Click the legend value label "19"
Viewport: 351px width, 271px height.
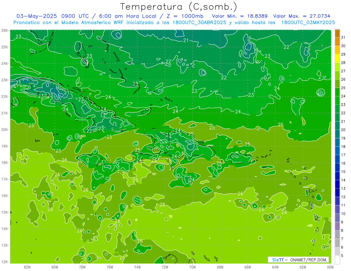tap(343, 138)
